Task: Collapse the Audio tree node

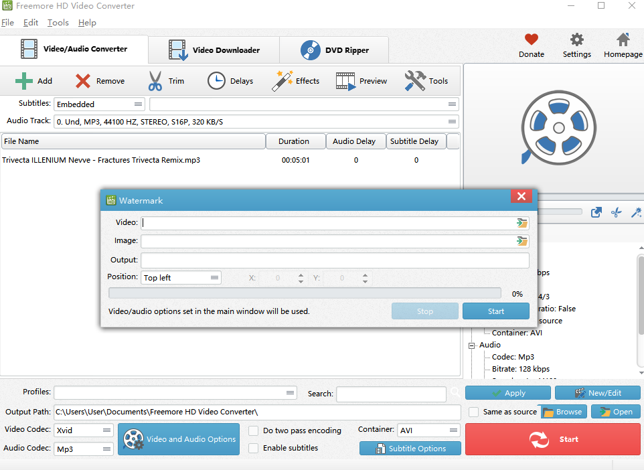Action: tap(471, 345)
